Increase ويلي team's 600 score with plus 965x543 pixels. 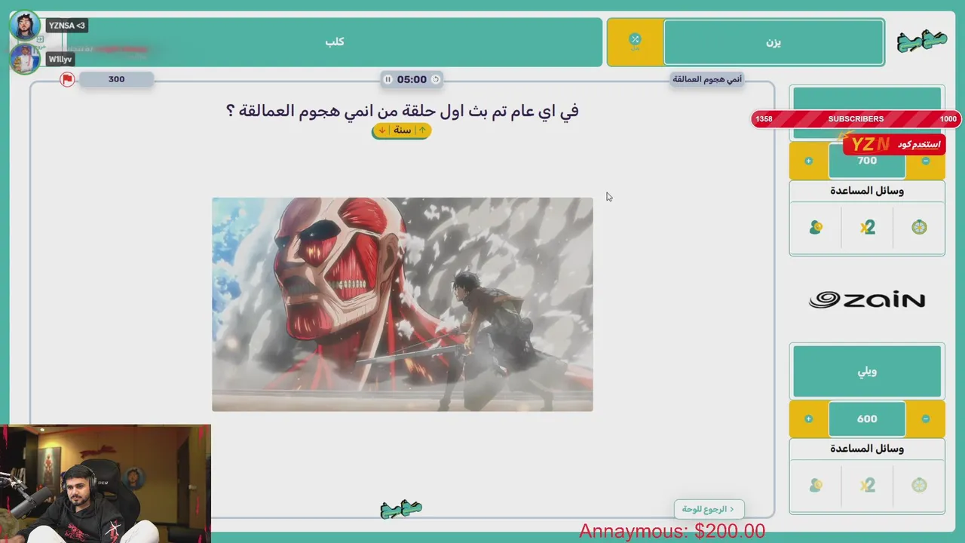click(809, 419)
